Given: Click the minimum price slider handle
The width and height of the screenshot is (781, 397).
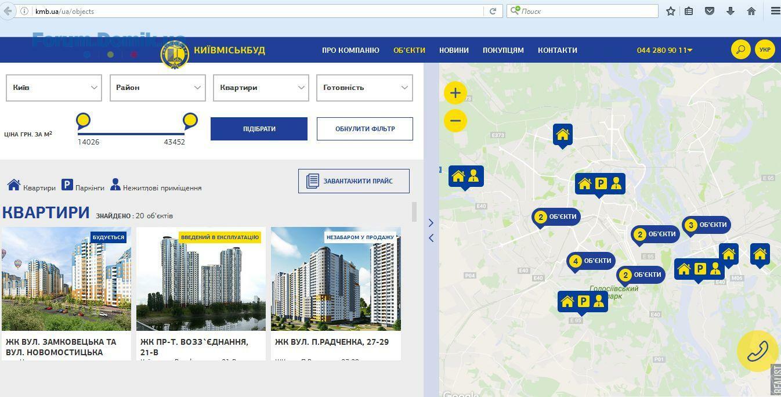Looking at the screenshot, I should click(x=84, y=121).
